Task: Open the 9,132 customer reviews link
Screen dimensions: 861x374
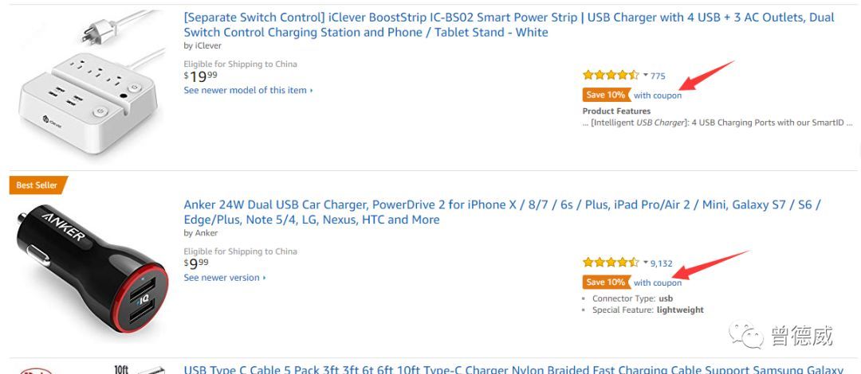Action: pyautogui.click(x=662, y=263)
